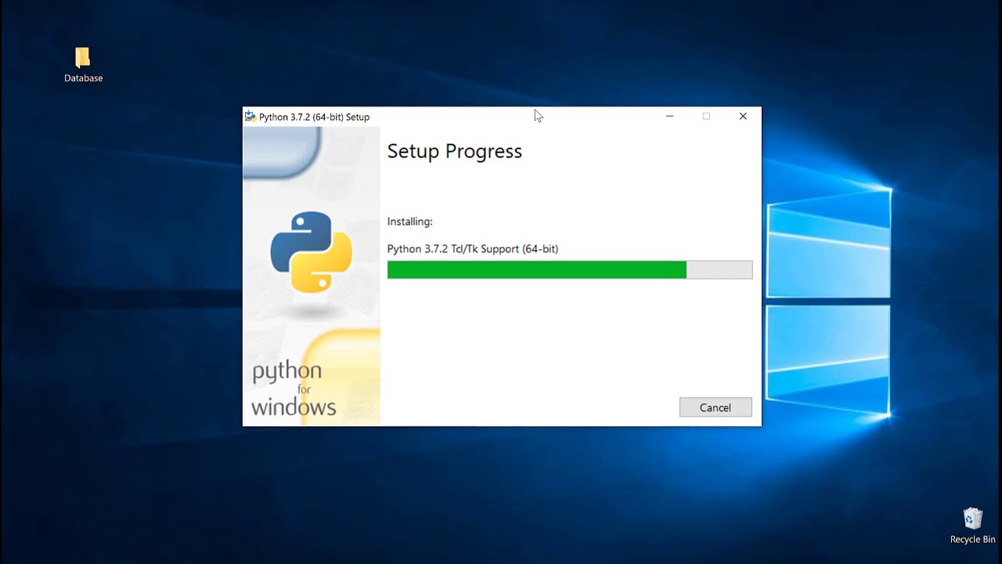Click 'Python 3.7.2 Tcl/Tk Support (64-bit)' text

473,249
